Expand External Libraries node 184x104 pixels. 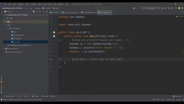(x=4, y=49)
